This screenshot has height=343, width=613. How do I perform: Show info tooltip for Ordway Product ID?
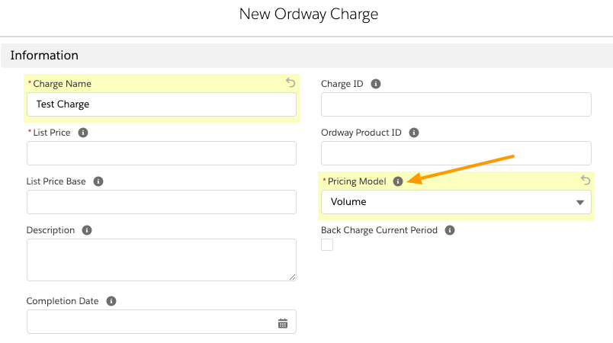click(x=414, y=133)
